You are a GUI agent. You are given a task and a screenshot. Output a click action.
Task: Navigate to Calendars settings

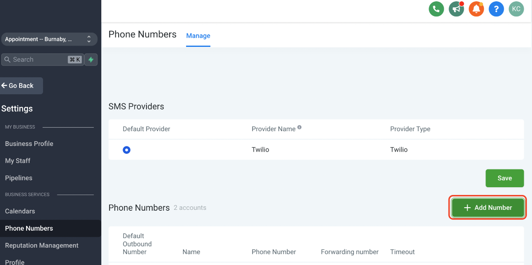coord(20,211)
